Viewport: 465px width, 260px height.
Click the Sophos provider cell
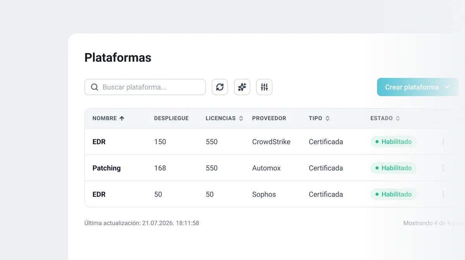click(x=264, y=194)
